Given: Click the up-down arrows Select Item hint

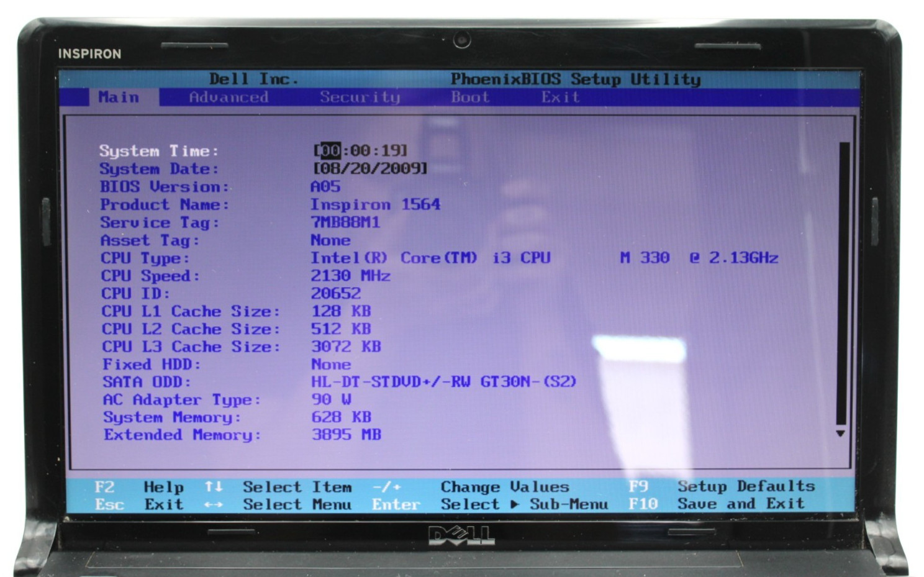Looking at the screenshot, I should (278, 487).
